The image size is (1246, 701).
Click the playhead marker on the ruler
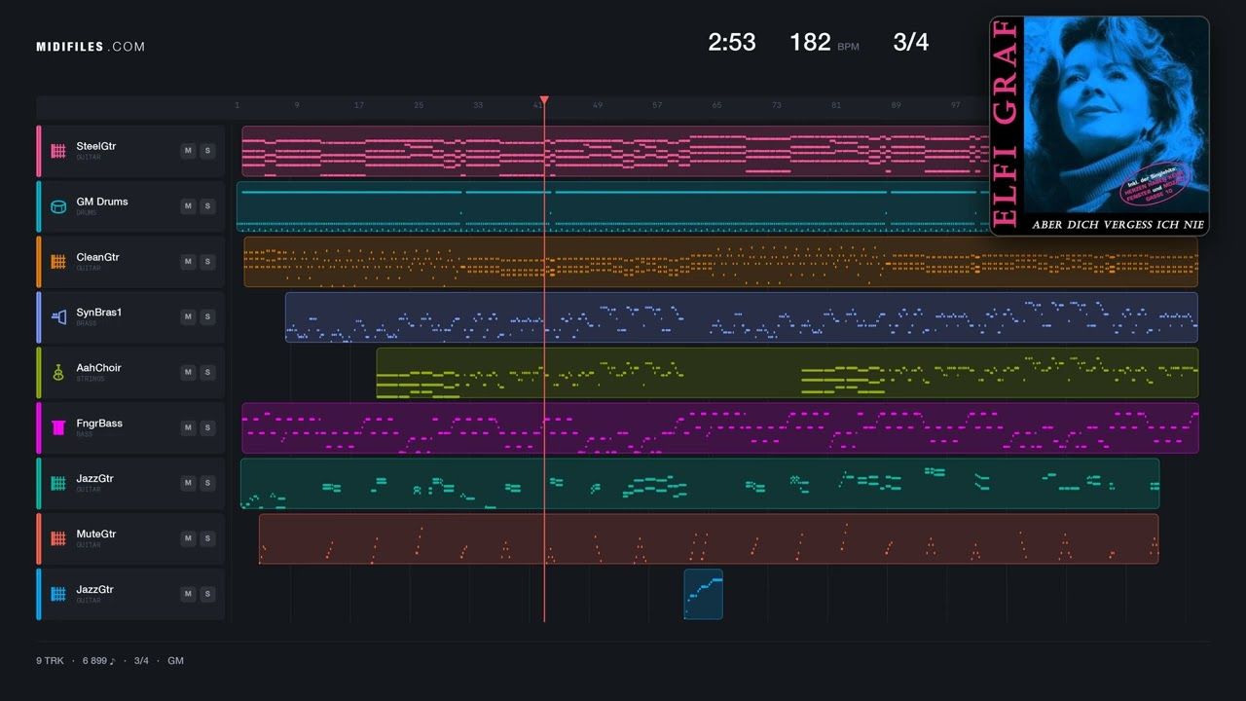544,100
